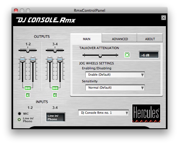Click the output 4 channel fader

pos(60,59)
